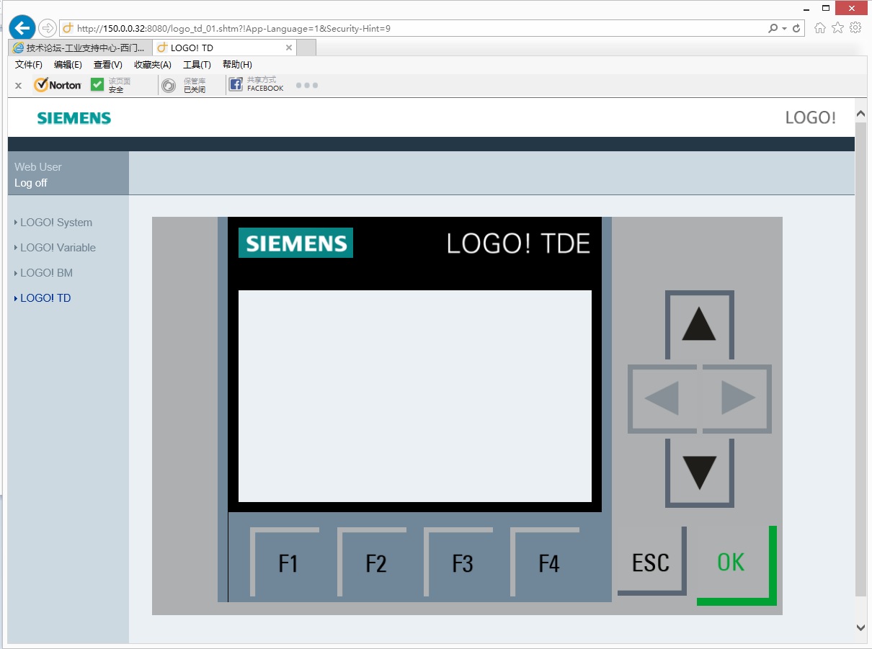
Task: Click the Facebook share icon
Action: tap(236, 85)
